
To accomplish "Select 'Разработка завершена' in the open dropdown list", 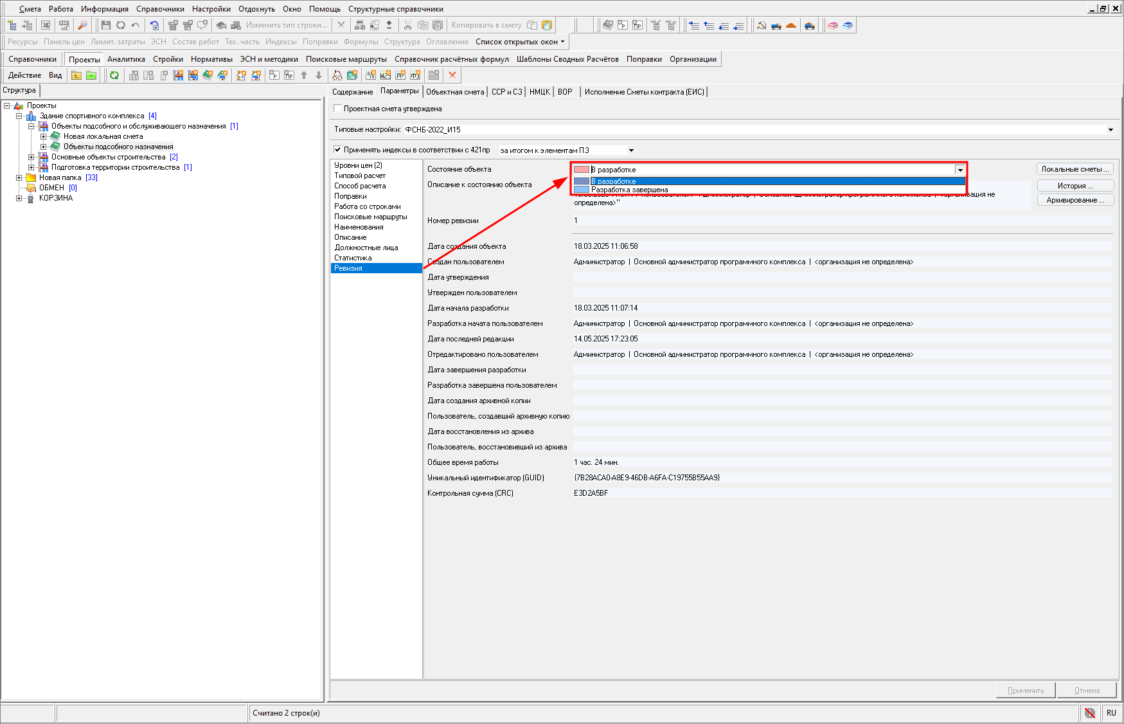I will click(x=629, y=190).
